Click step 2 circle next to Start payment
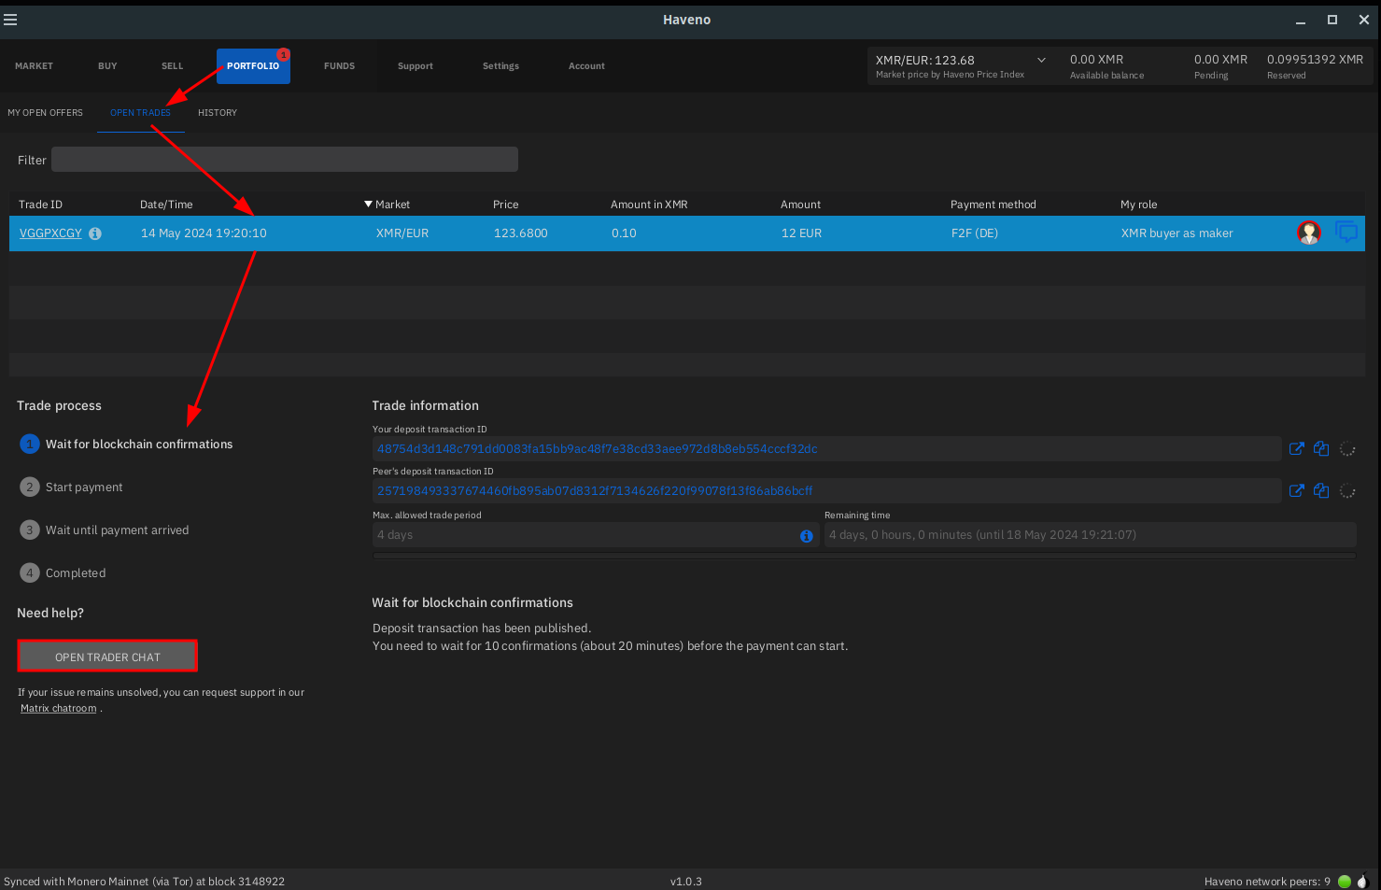Image resolution: width=1381 pixels, height=890 pixels. tap(29, 487)
